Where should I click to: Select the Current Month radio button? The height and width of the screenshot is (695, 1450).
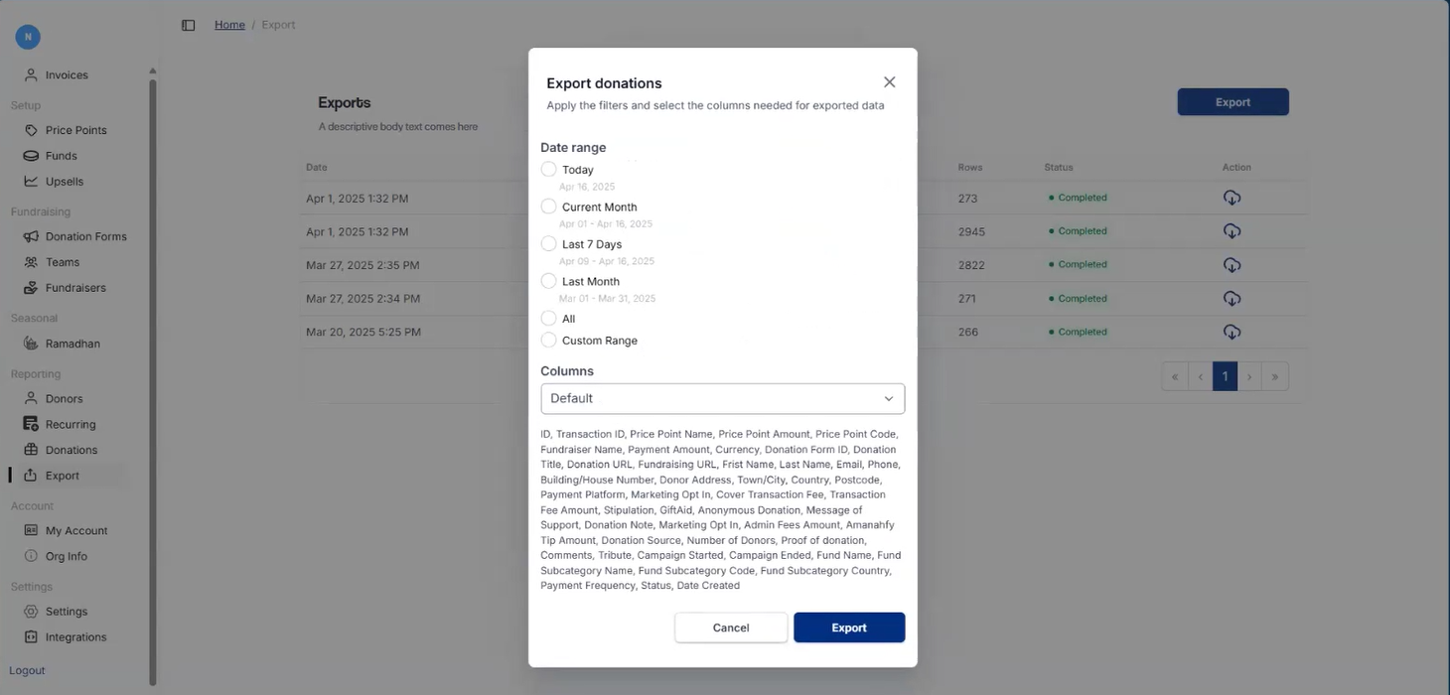tap(548, 207)
